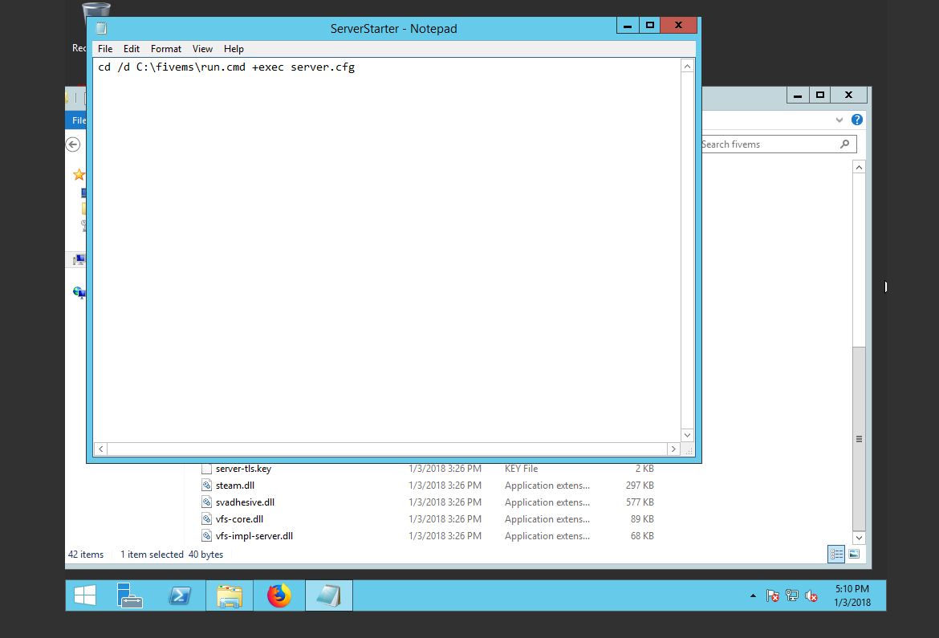
Task: Select the vfs-impl-server.dll file
Action: (x=254, y=535)
